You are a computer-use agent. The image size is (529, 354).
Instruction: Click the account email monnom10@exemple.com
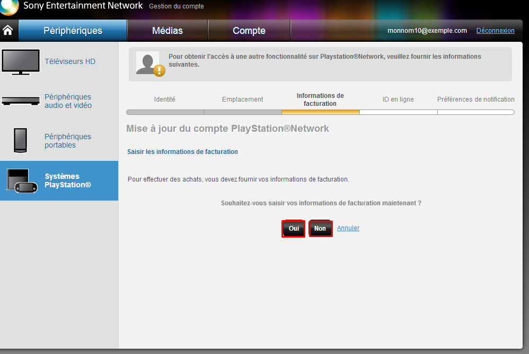pos(427,31)
